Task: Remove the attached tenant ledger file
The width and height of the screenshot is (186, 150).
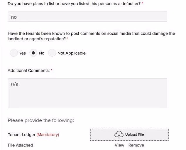Action: click(136, 145)
